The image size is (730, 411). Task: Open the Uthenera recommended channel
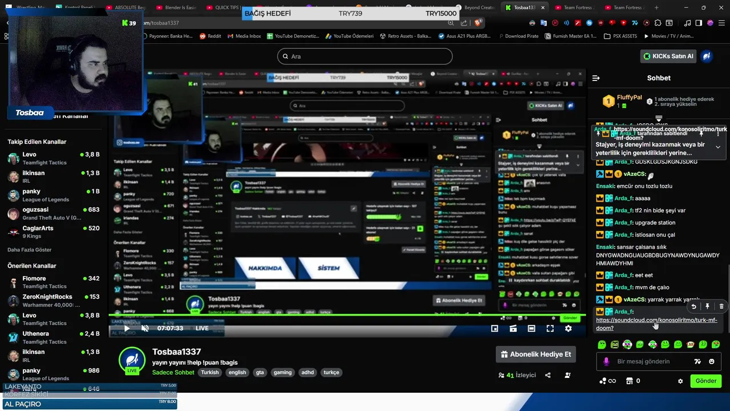(x=54, y=337)
